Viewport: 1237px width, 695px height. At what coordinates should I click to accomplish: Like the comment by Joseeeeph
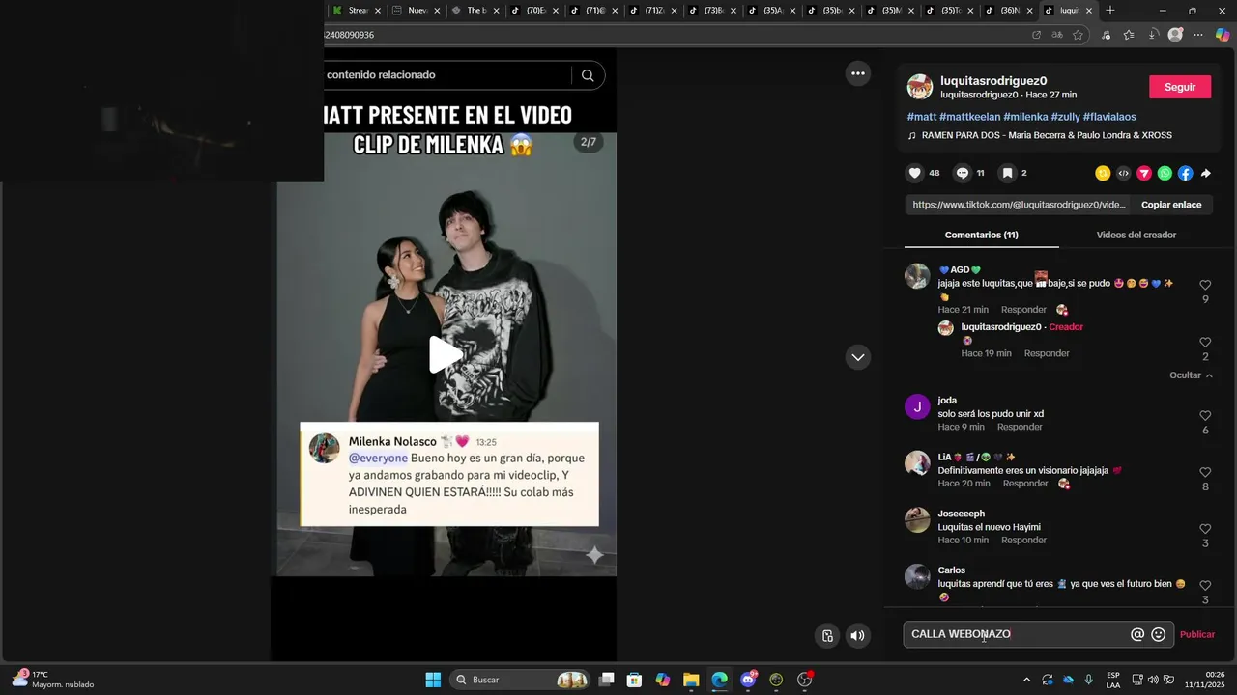tap(1205, 529)
